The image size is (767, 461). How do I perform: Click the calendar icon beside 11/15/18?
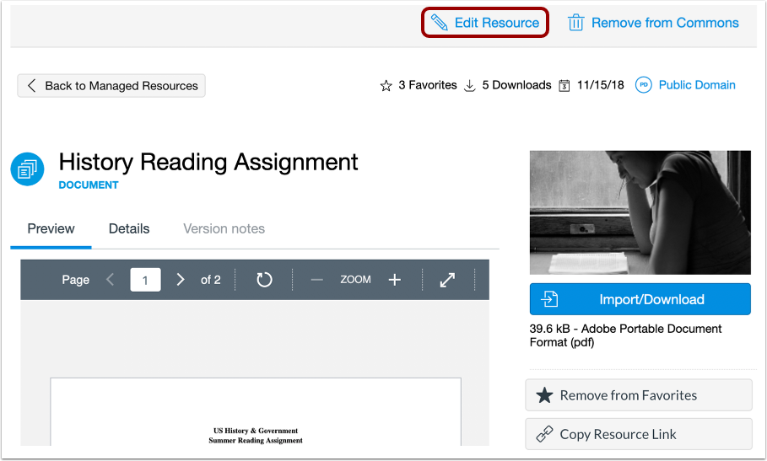point(564,86)
